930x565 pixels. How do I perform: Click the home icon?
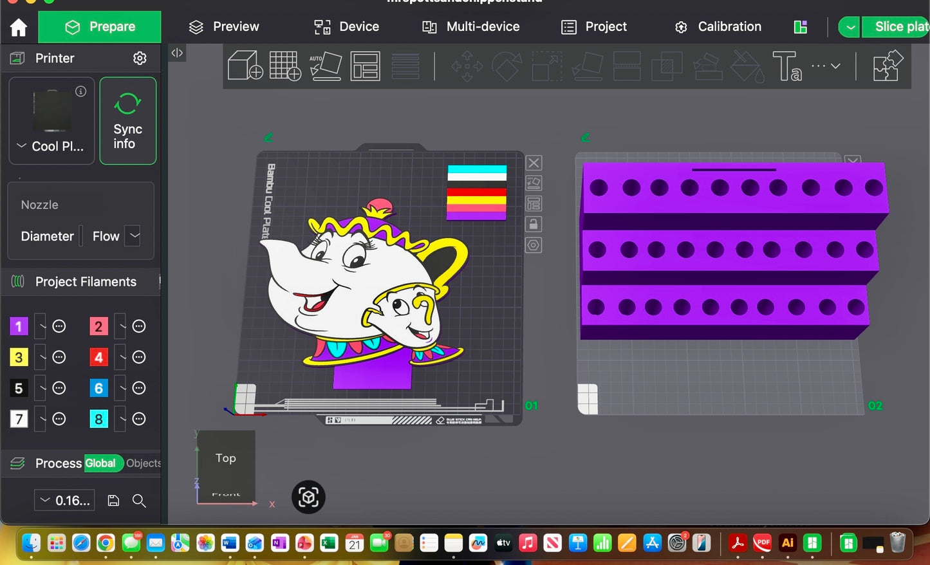[19, 27]
